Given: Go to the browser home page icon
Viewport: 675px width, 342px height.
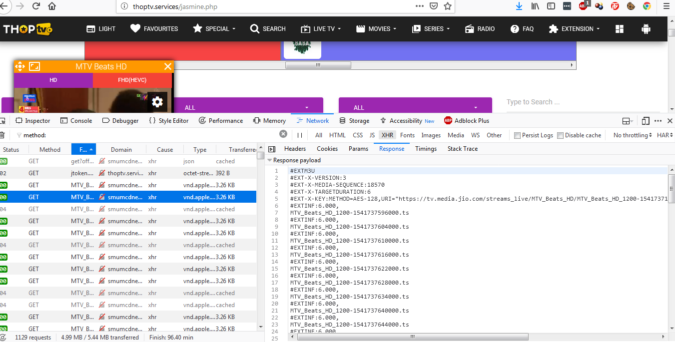Looking at the screenshot, I should 52,6.
